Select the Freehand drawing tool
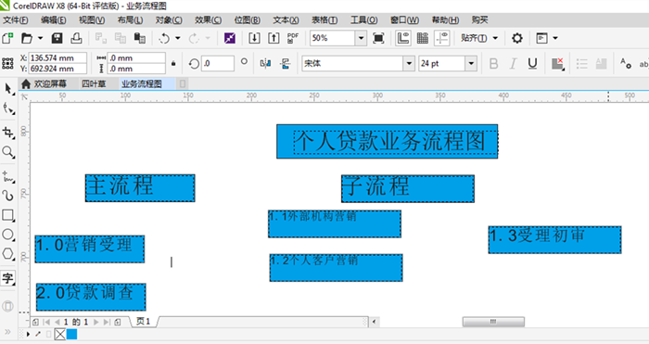The height and width of the screenshot is (344, 649). pos(8,176)
